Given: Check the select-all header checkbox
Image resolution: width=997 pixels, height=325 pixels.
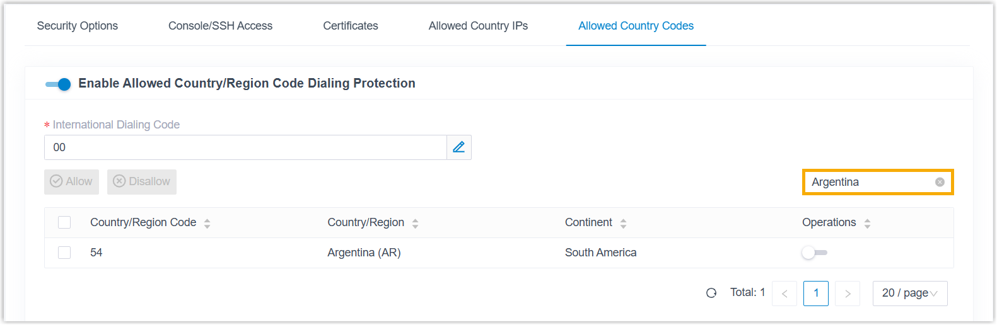Looking at the screenshot, I should pos(64,222).
